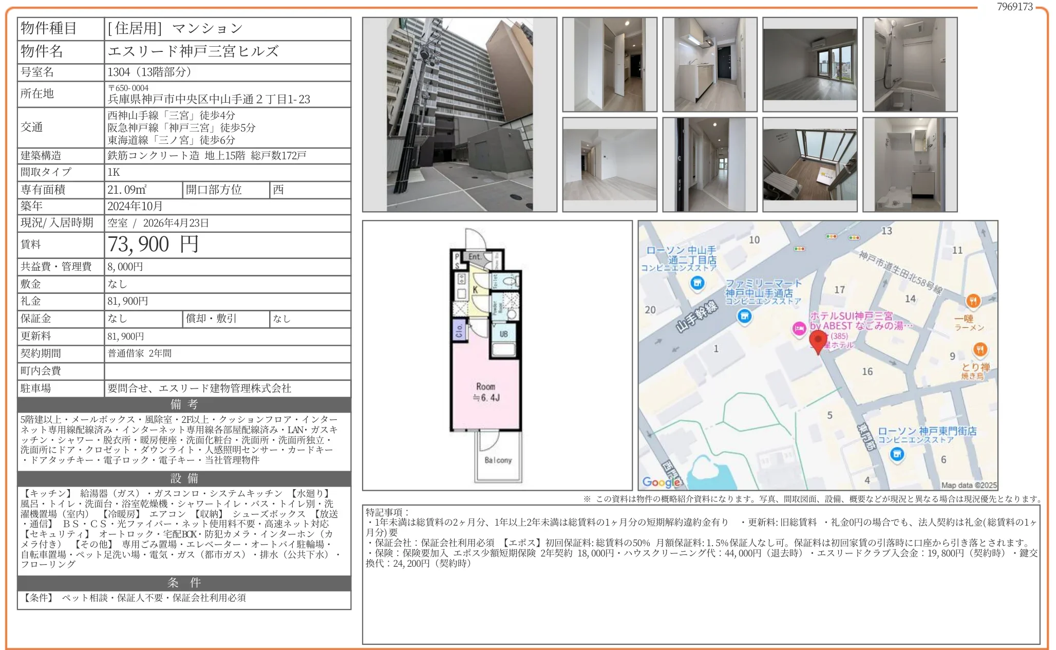
Task: Open the balcony view photo thumbnail
Action: tap(809, 164)
